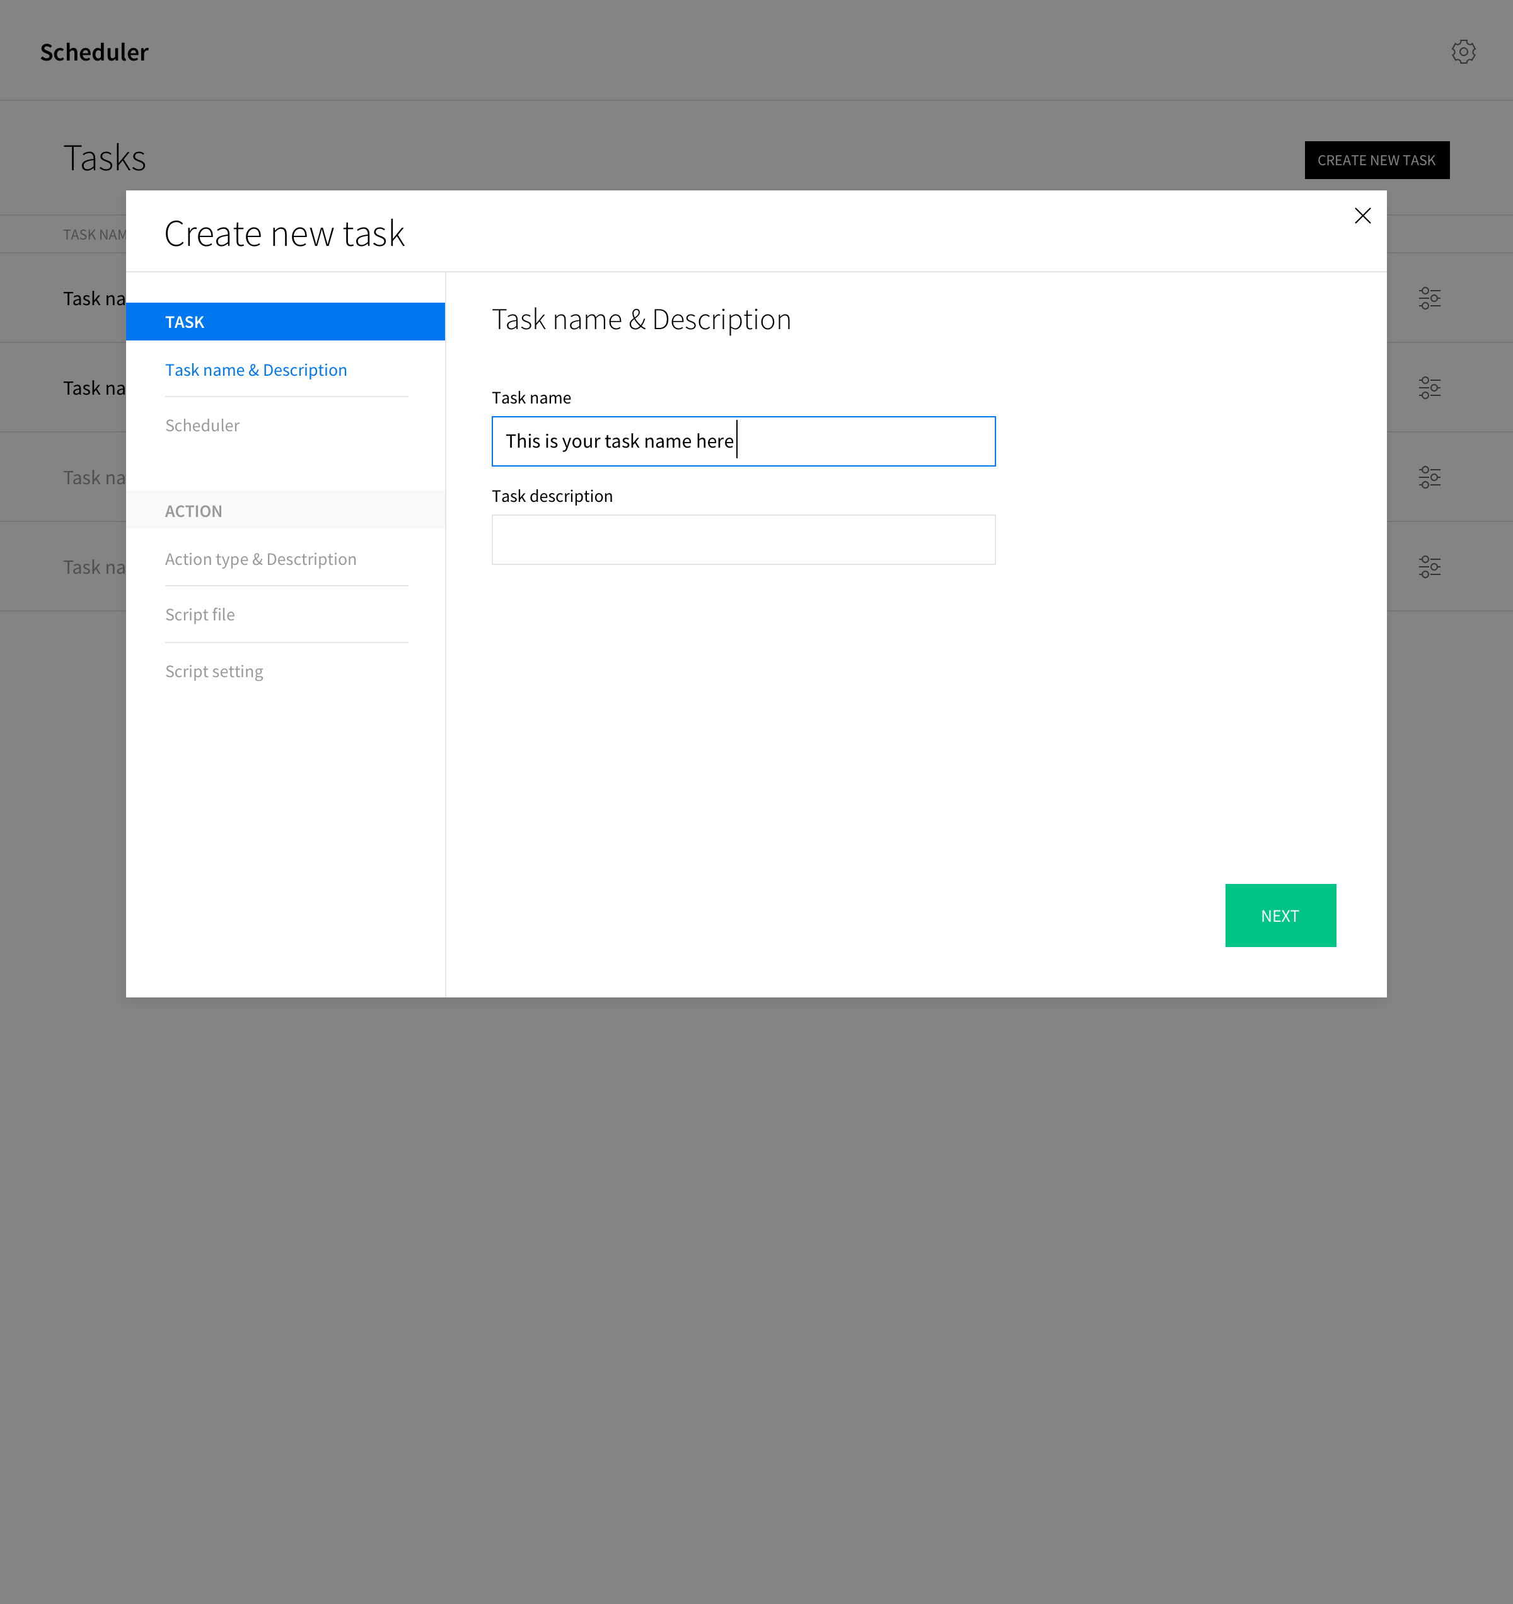Image resolution: width=1513 pixels, height=1604 pixels.
Task: Select the TASK section header
Action: 285,321
